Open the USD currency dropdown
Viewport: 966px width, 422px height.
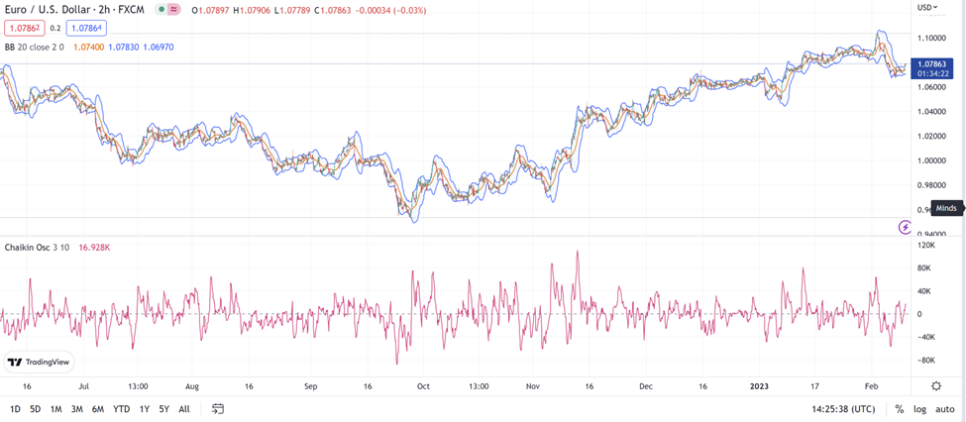pyautogui.click(x=927, y=7)
